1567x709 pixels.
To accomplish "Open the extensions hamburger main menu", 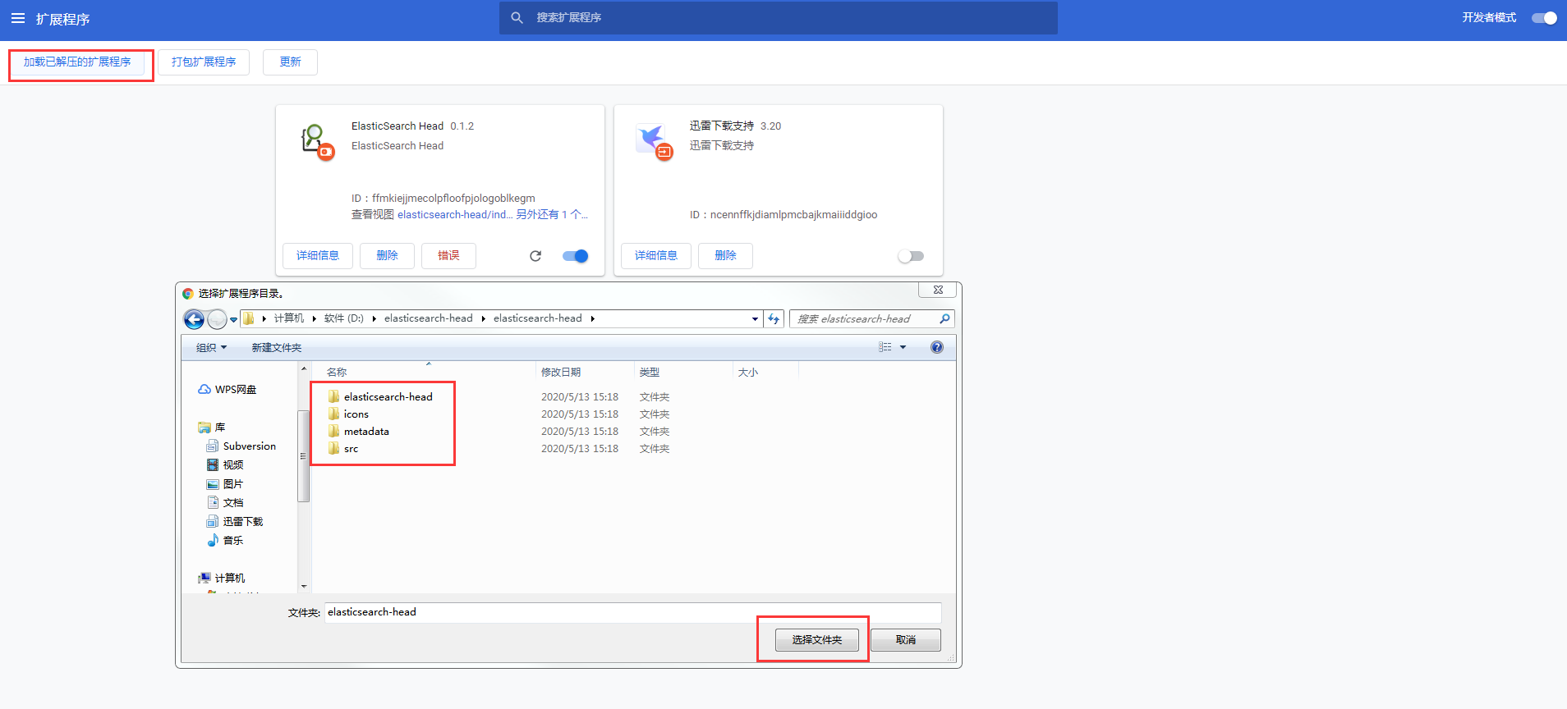I will (18, 18).
